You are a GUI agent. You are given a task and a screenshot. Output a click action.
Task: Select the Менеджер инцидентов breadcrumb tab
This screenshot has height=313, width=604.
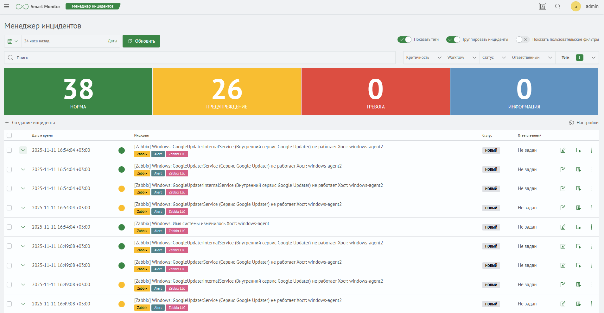[92, 6]
